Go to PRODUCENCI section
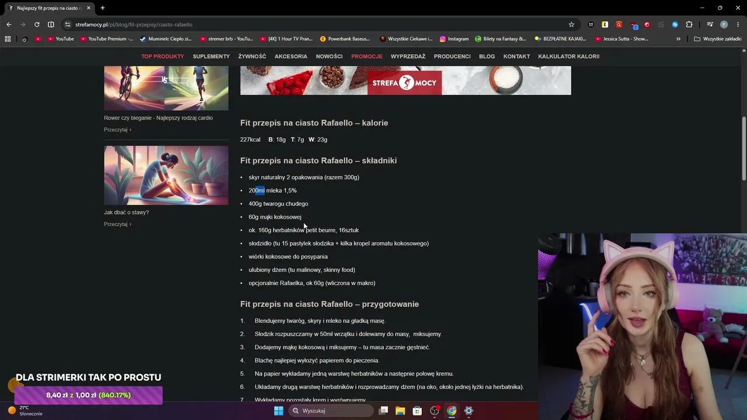 [452, 57]
